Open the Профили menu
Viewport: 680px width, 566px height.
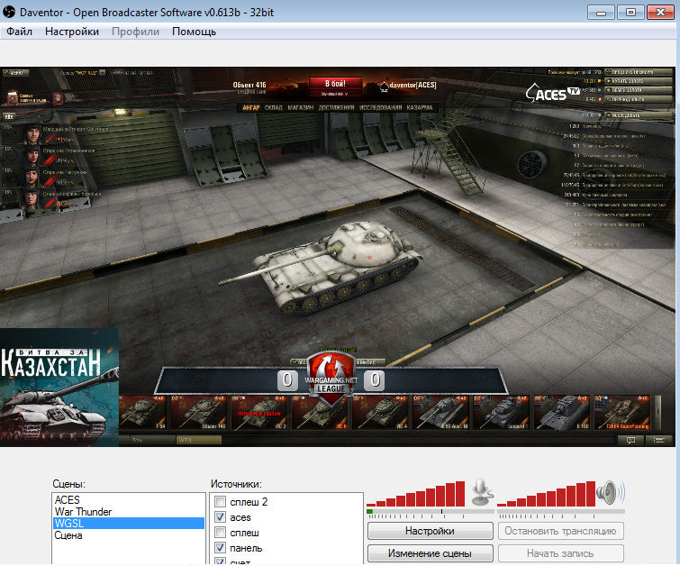[135, 32]
